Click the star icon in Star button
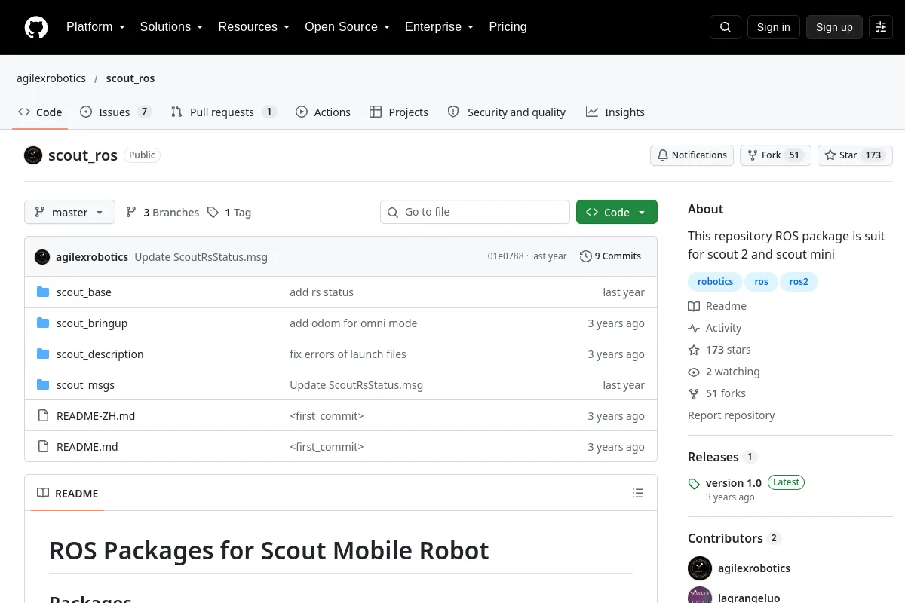905x603 pixels. 830,155
